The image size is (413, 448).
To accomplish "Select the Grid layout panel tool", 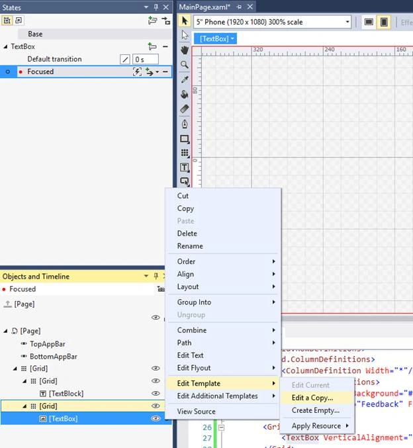I will pyautogui.click(x=185, y=153).
